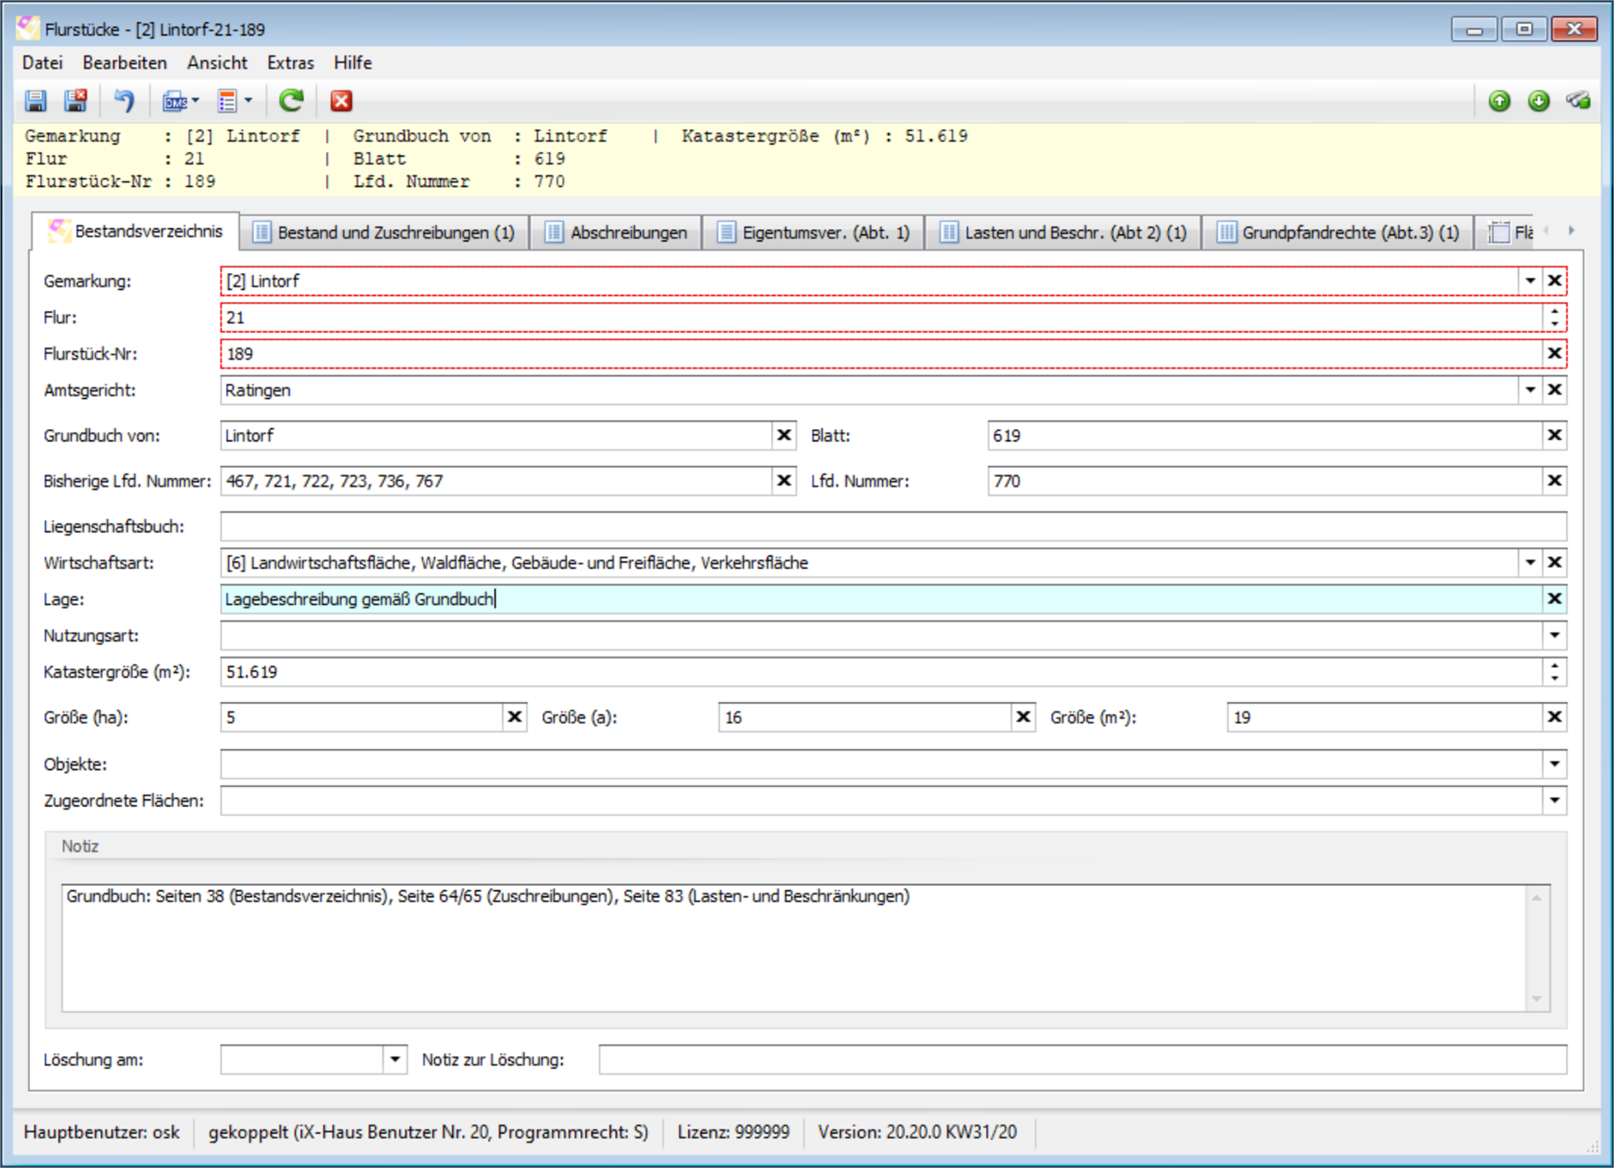Click the green up-arrow navigation icon
Viewport: 1614px width, 1168px height.
[1499, 101]
